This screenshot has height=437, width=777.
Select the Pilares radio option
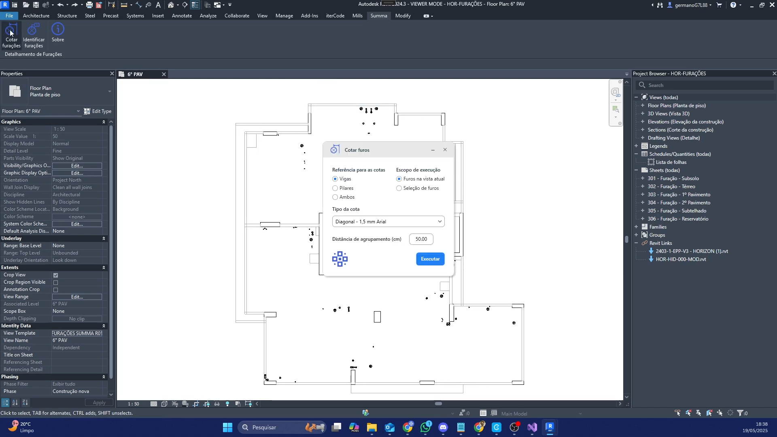pos(335,188)
